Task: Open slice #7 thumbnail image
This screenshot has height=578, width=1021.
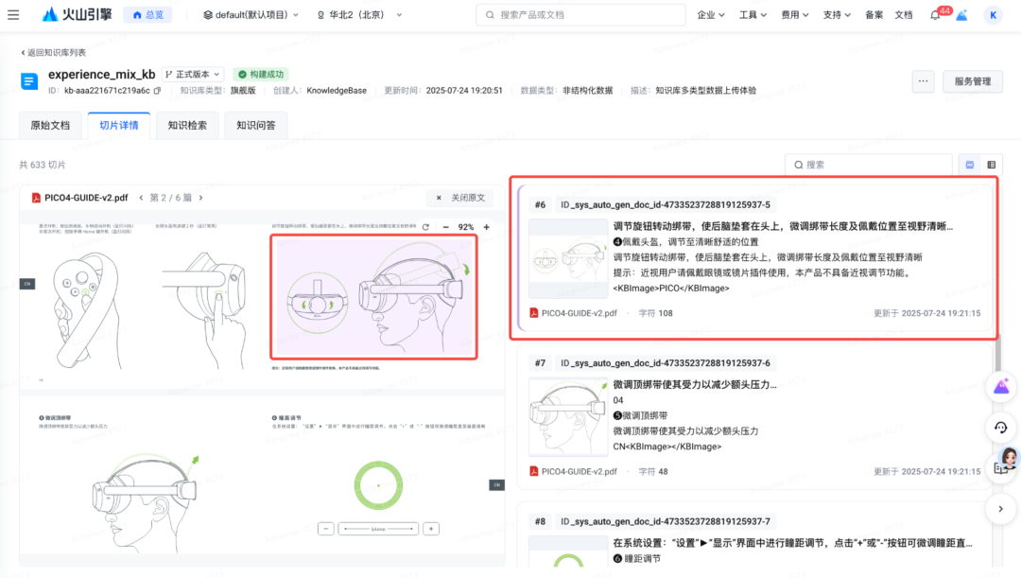Action: point(568,417)
